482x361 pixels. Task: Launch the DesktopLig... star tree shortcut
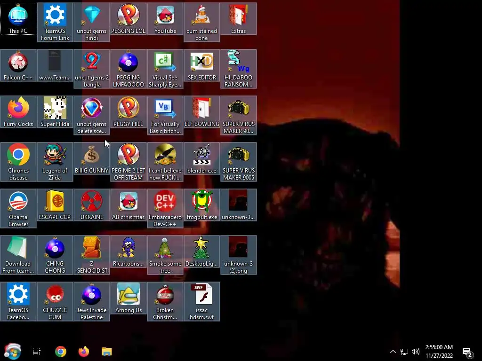tap(201, 252)
